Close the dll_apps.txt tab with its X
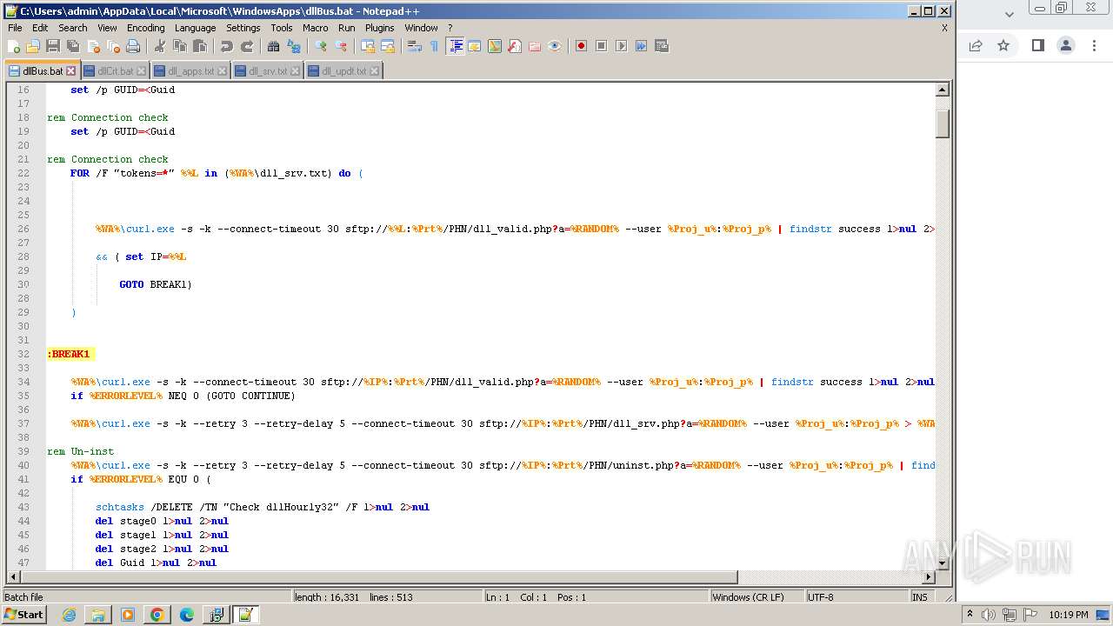 pos(223,71)
